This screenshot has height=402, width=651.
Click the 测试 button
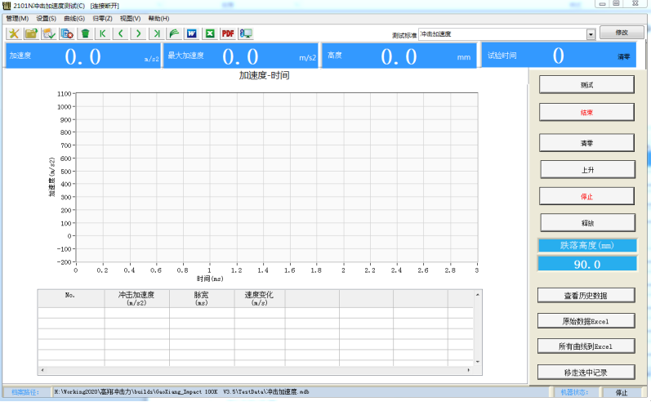pyautogui.click(x=586, y=85)
